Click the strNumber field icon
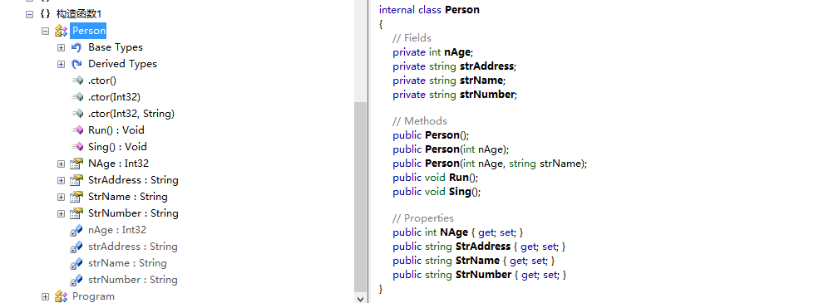 (x=76, y=280)
